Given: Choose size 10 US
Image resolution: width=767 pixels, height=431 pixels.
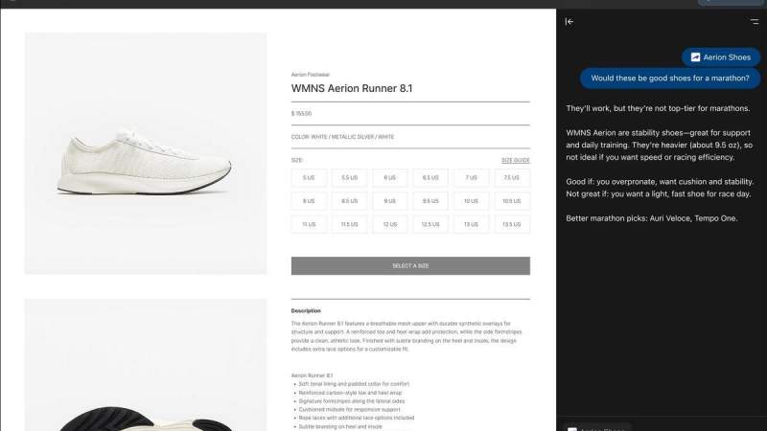Looking at the screenshot, I should click(471, 201).
